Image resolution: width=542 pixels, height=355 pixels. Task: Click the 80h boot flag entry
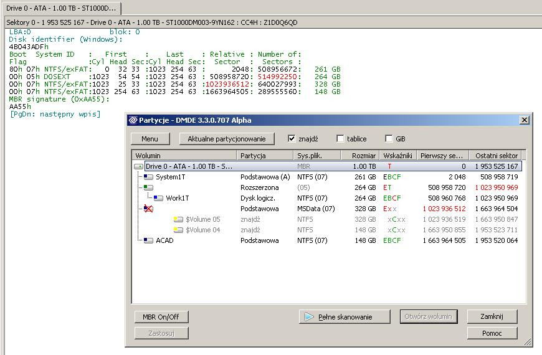pos(16,69)
